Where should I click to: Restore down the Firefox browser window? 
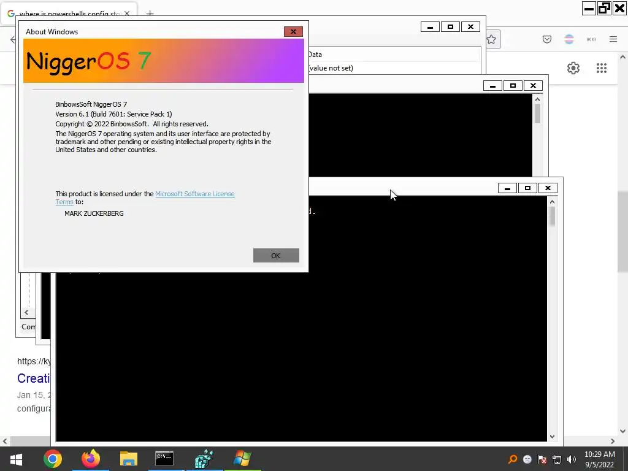[x=604, y=8]
